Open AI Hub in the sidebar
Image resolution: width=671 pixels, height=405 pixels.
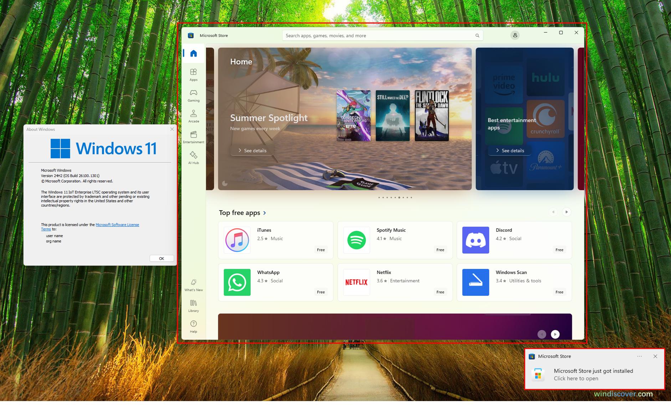194,158
